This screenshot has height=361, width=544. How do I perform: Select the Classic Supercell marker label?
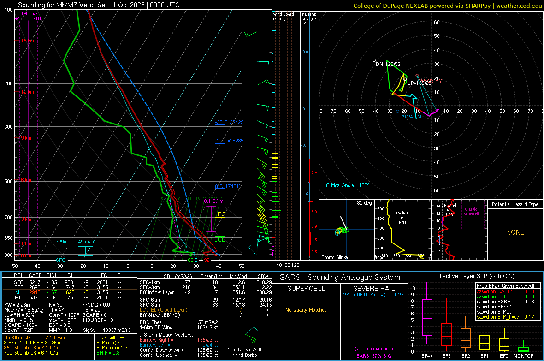point(471,212)
